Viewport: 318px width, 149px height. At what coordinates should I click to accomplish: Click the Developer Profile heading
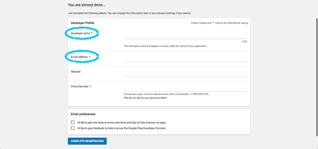83,23
